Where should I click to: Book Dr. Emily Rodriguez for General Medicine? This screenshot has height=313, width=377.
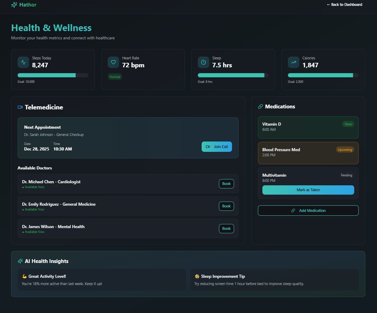(x=226, y=206)
